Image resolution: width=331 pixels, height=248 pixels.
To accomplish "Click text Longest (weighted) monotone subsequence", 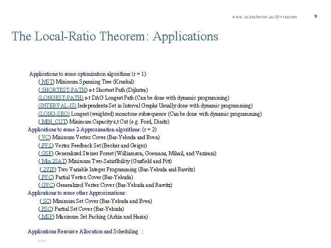I will point(119,114).
